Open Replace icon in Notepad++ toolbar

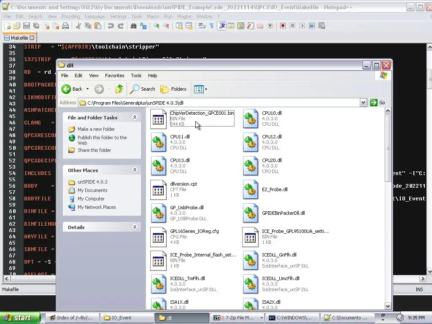pos(143,26)
